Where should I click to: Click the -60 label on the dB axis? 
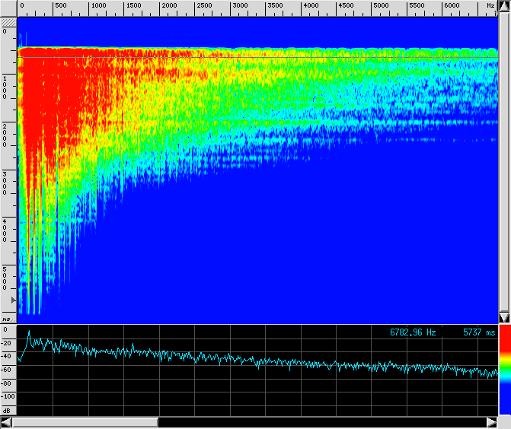tap(8, 370)
